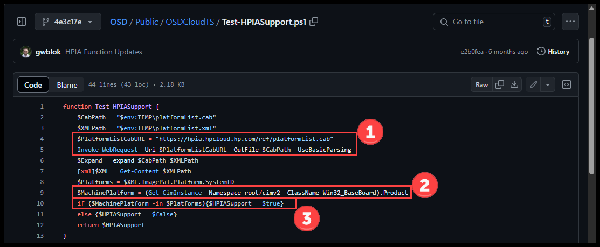Click "return $HPIASupport" on line 12

[111, 225]
